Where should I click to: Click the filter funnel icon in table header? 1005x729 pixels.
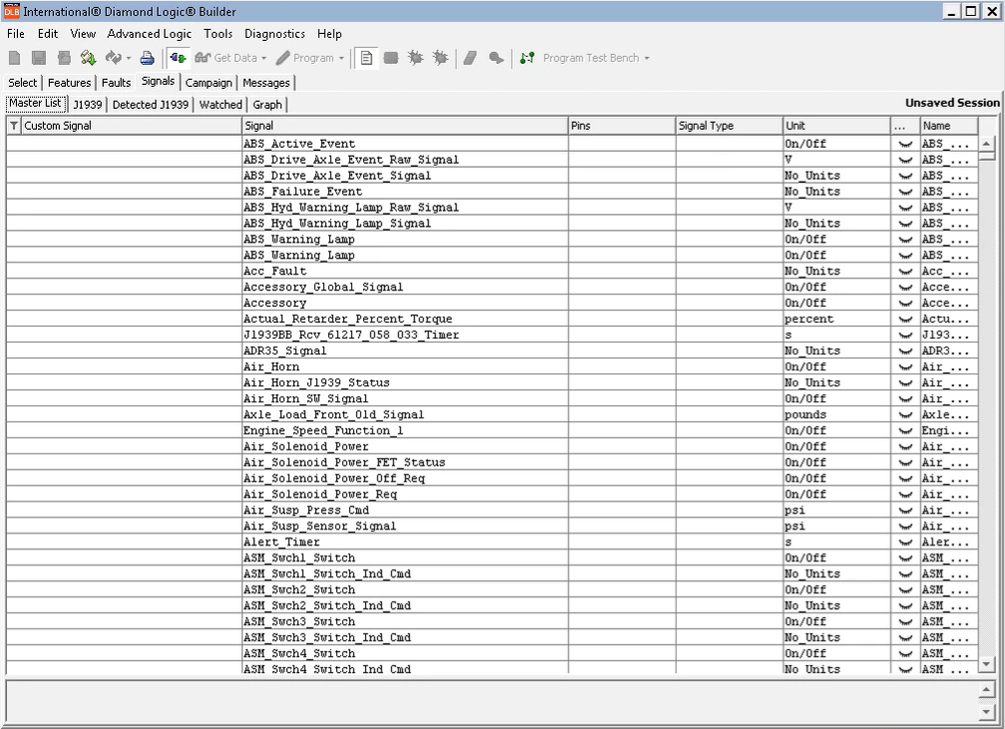tap(13, 127)
